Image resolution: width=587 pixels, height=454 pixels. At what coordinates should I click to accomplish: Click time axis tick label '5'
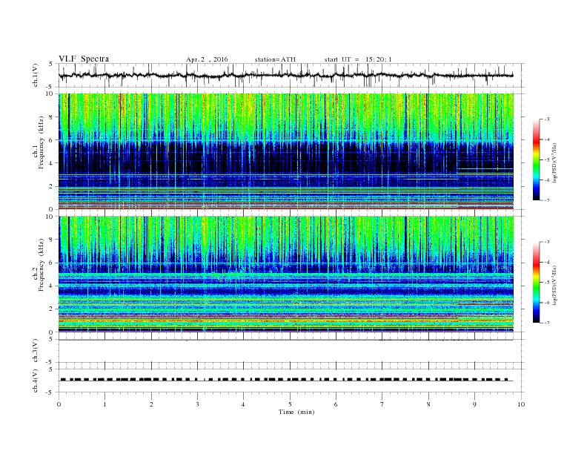(x=290, y=404)
